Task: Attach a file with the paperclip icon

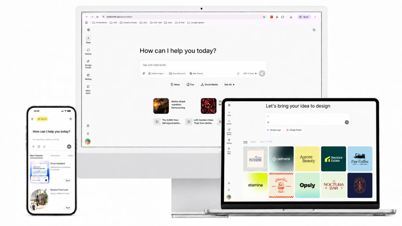Action: click(144, 74)
